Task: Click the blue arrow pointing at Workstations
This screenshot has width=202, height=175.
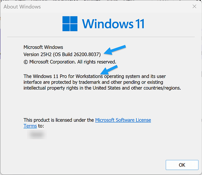Action: (x=109, y=70)
